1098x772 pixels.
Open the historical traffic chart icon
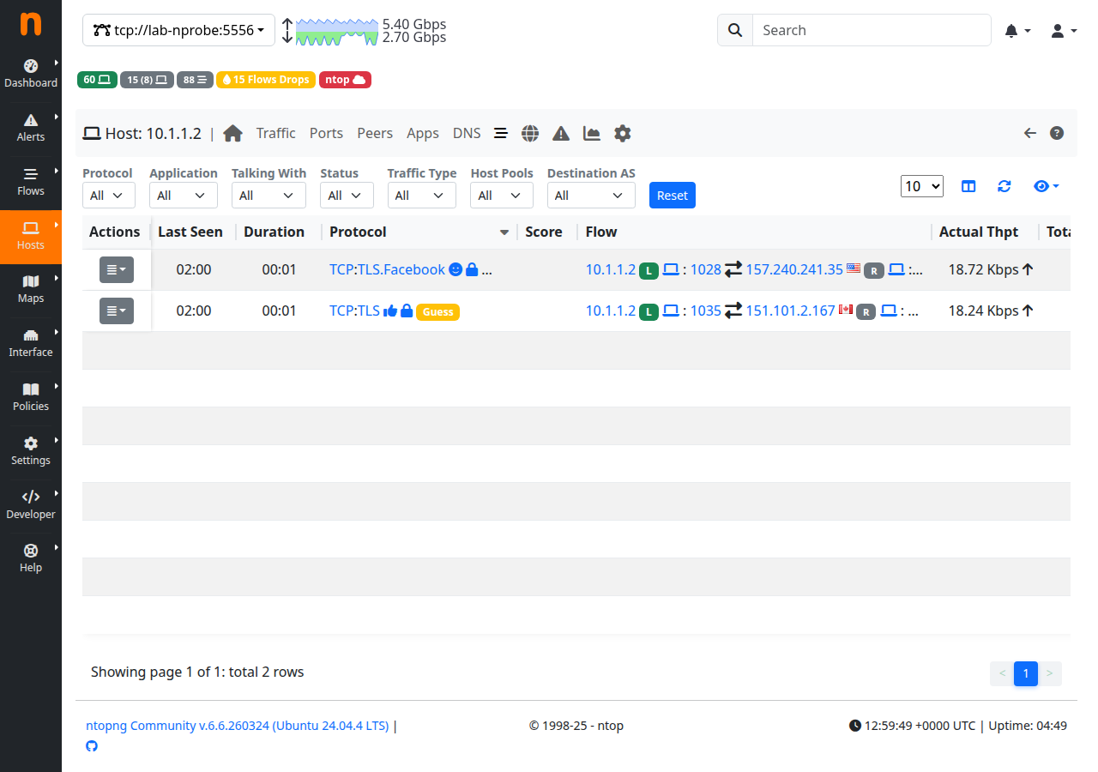click(x=591, y=133)
